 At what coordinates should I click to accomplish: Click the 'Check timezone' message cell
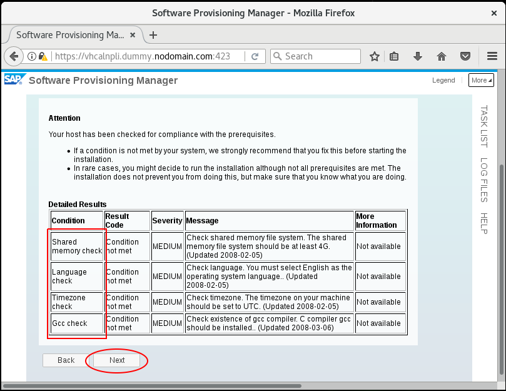coord(270,302)
